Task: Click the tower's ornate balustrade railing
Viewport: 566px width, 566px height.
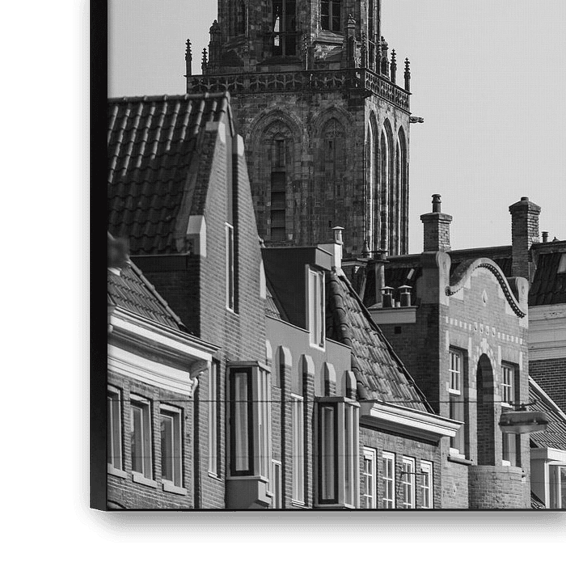Action: 299,82
